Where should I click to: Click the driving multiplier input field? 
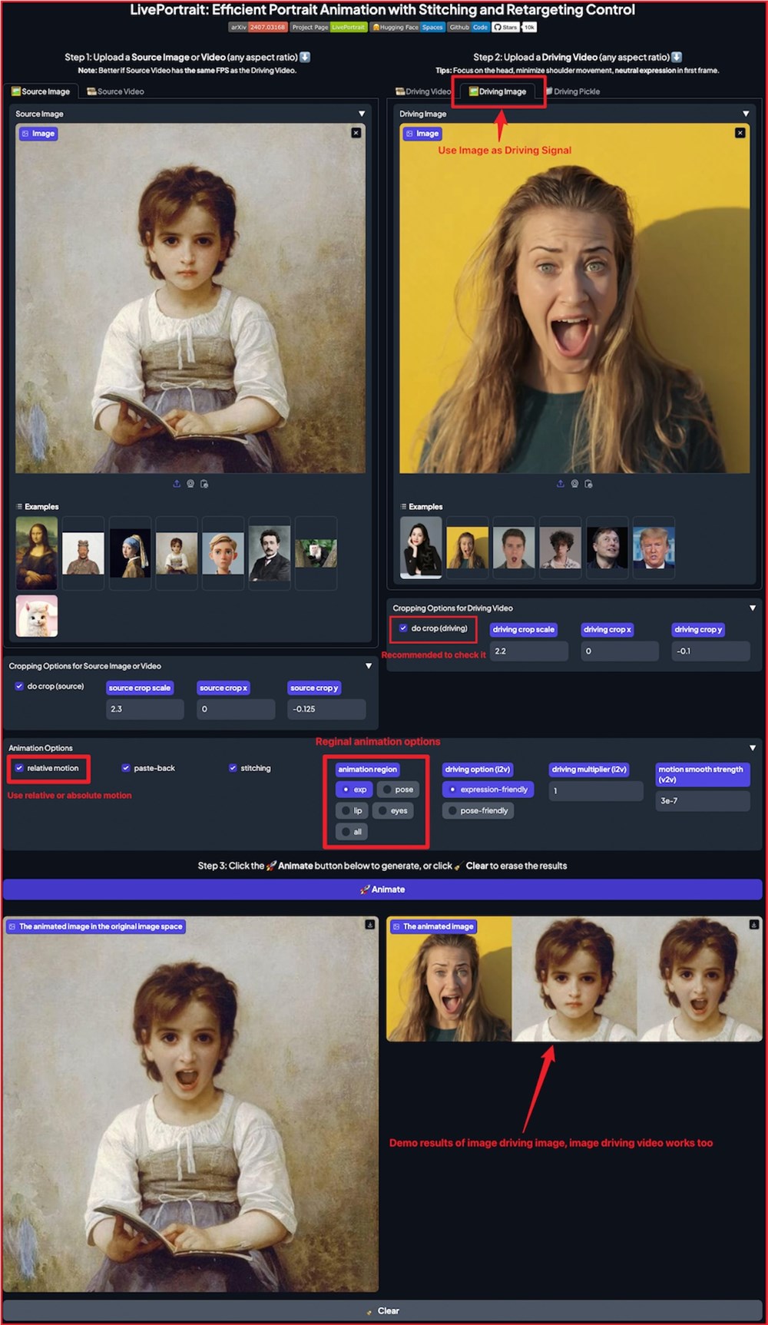595,791
